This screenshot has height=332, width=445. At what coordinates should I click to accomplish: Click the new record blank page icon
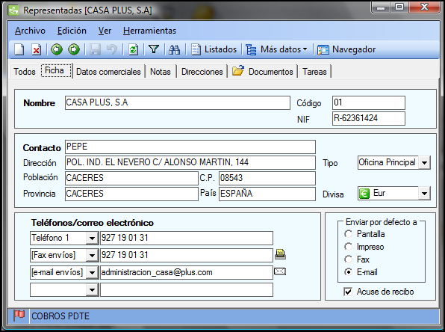[x=19, y=49]
